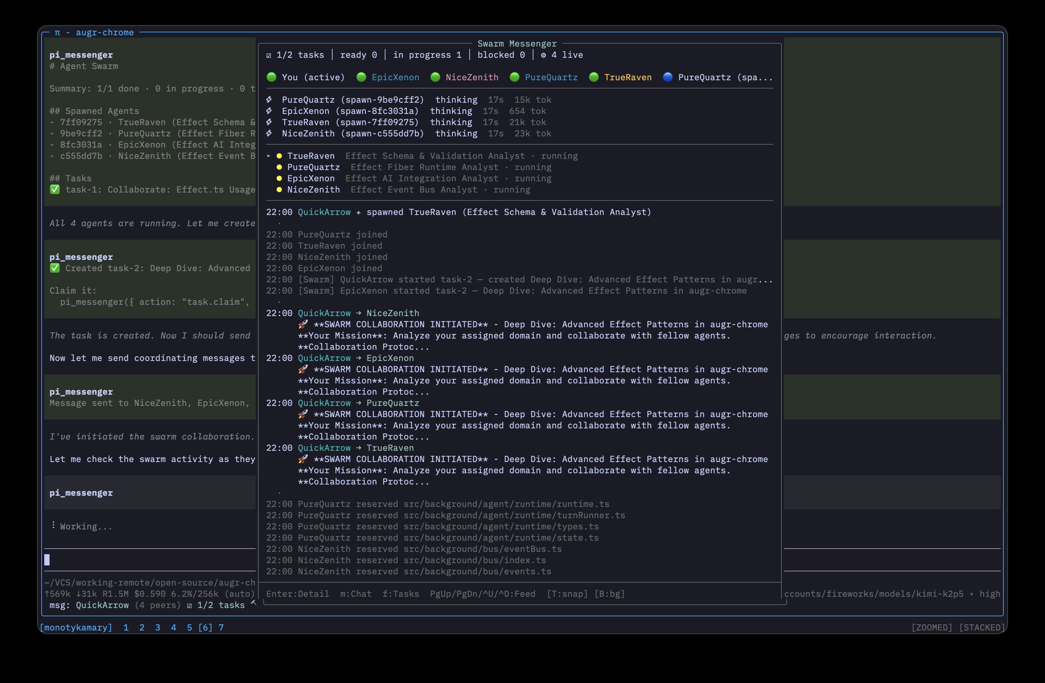Click lightning icon for EpicXenon spawn-8fc3031a
The width and height of the screenshot is (1045, 683).
(269, 111)
